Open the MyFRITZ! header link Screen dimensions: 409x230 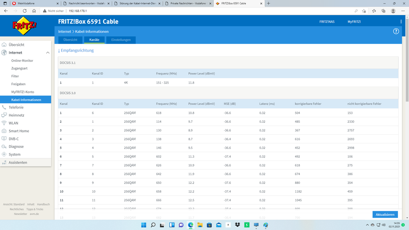coord(354,22)
